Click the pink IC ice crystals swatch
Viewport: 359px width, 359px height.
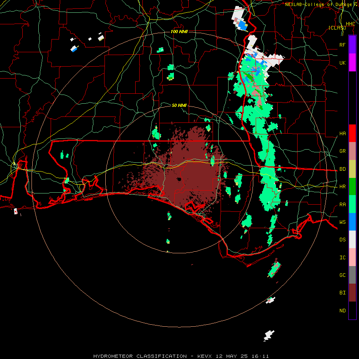[352, 257]
